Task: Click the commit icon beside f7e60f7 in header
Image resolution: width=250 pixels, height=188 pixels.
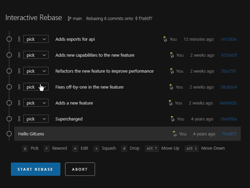Action: tap(136, 19)
